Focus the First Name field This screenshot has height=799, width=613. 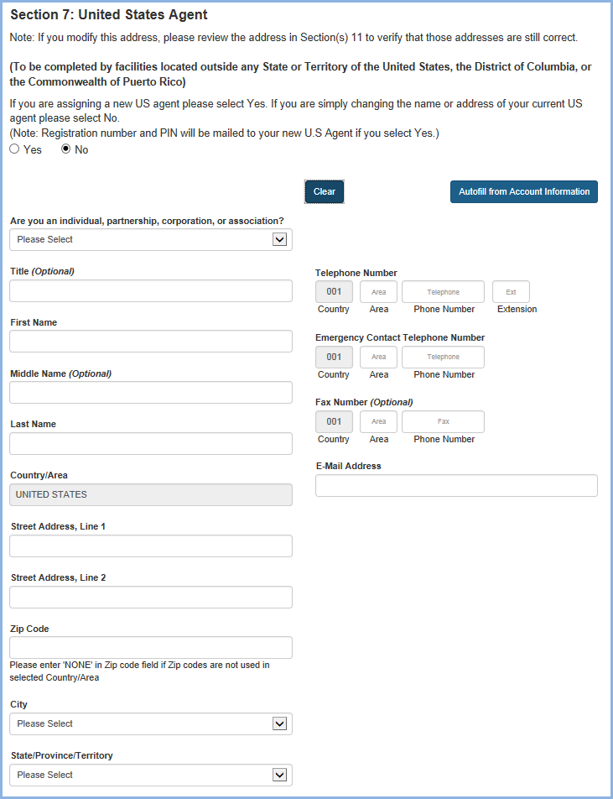coord(151,342)
